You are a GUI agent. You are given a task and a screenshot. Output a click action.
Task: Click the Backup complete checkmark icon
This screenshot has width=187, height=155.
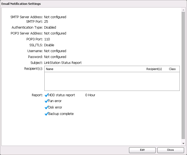(x=46, y=114)
